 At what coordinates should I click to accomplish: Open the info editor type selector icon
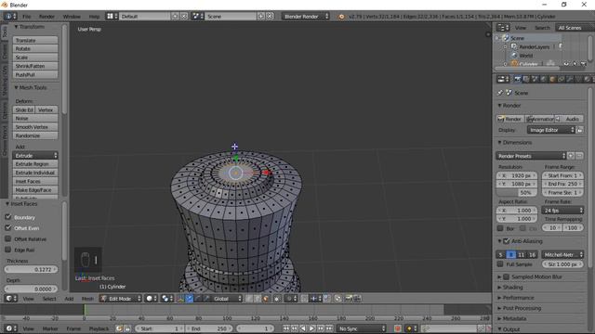coord(10,17)
